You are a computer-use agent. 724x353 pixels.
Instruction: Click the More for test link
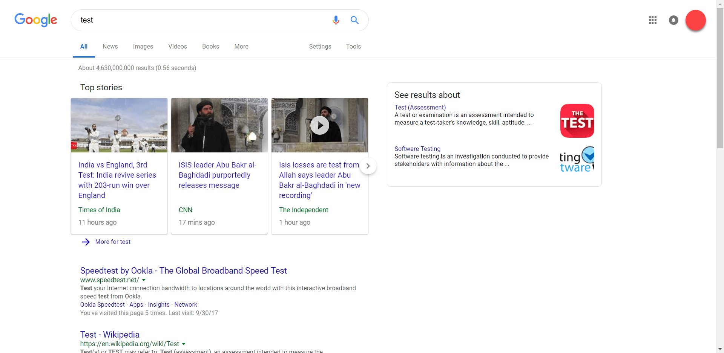tap(113, 242)
